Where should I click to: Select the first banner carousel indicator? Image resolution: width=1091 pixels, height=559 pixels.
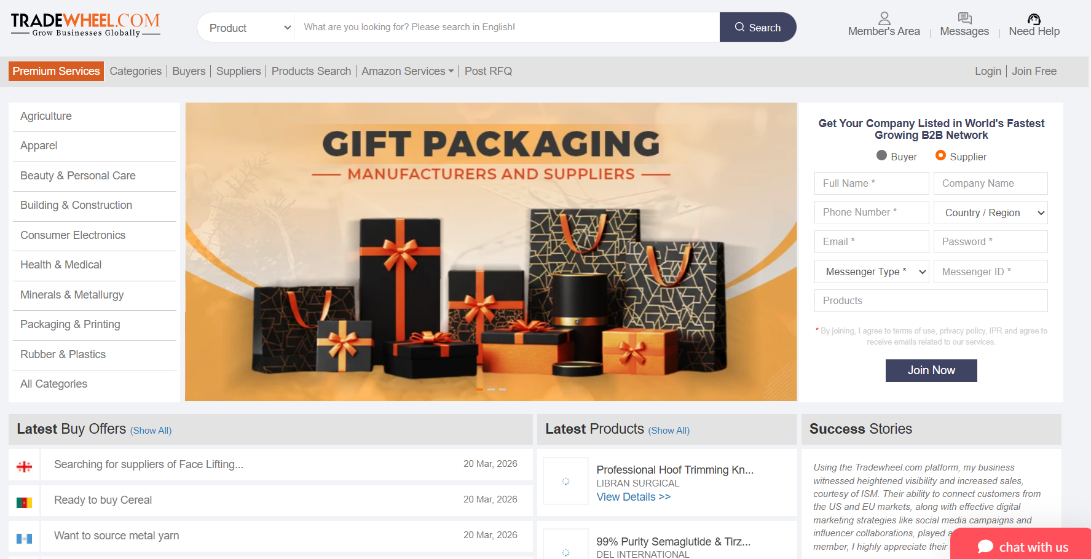479,389
